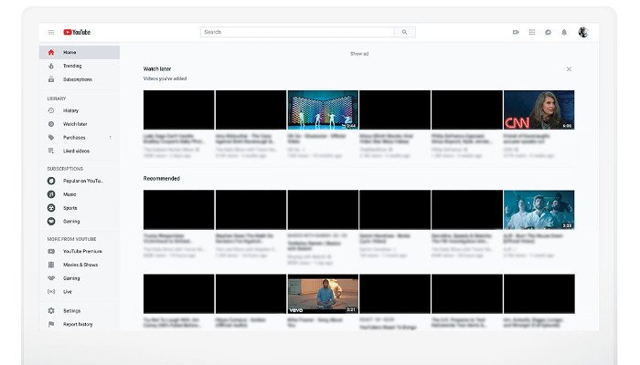The height and width of the screenshot is (365, 640).
Task: Select Home in the sidebar
Action: pyautogui.click(x=69, y=52)
